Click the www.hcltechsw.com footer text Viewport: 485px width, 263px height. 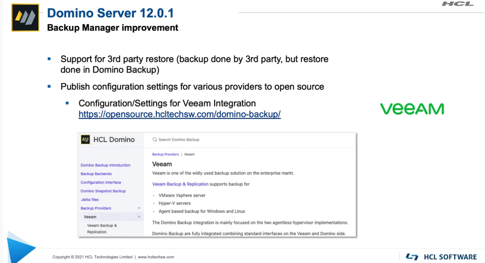(156, 257)
